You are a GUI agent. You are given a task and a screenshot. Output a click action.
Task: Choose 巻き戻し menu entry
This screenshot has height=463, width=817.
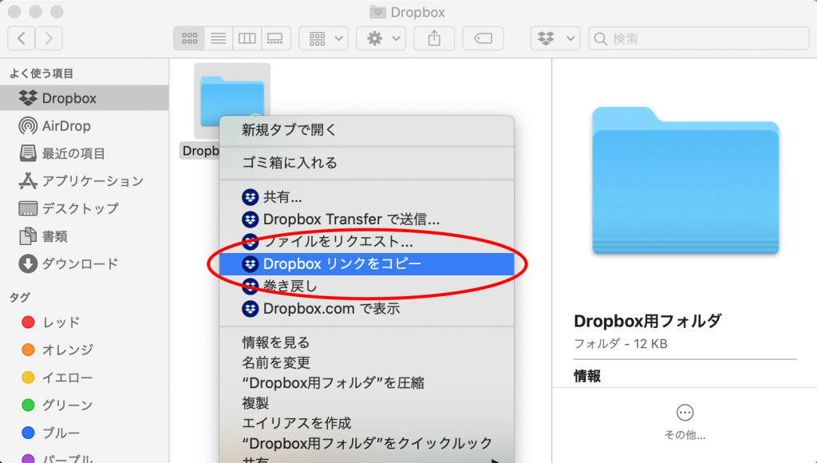pyautogui.click(x=367, y=287)
